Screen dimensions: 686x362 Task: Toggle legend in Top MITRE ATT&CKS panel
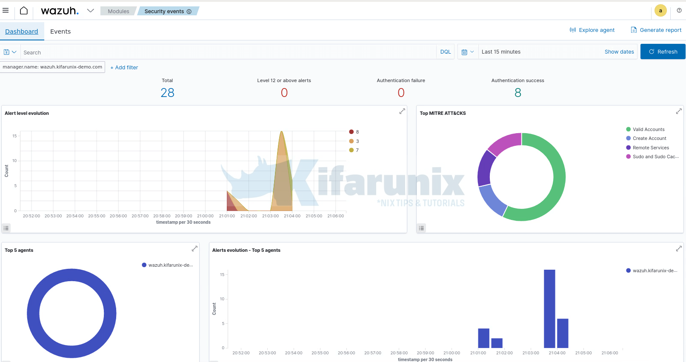[x=421, y=228]
